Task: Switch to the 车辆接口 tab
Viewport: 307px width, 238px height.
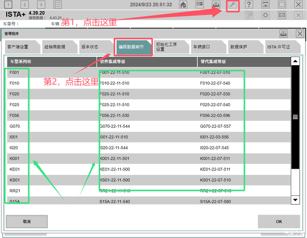Action: tap(204, 47)
